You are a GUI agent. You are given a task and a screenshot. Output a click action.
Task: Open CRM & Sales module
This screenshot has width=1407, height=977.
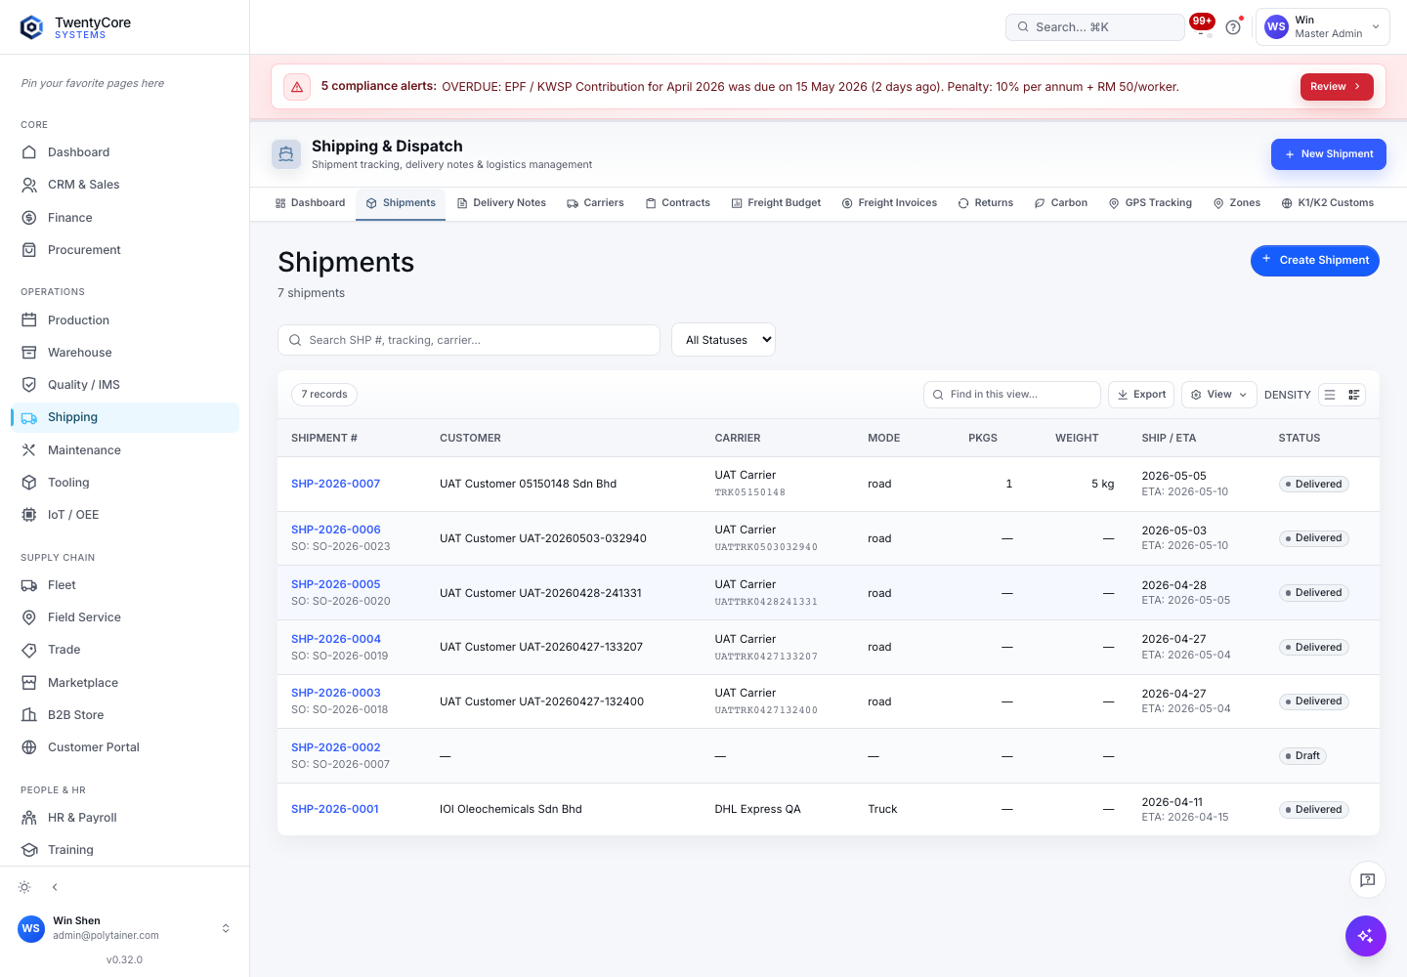(x=125, y=185)
